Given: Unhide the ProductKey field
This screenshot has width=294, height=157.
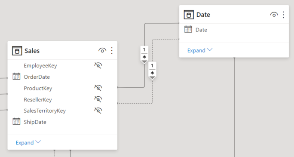Looking at the screenshot, I should coord(98,88).
